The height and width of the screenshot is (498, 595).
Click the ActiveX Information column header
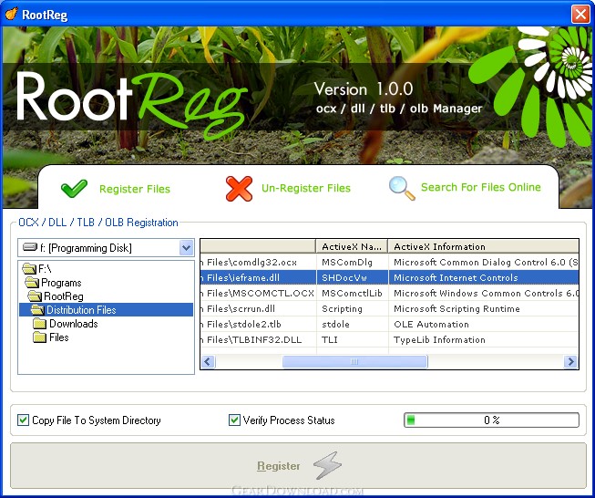484,246
